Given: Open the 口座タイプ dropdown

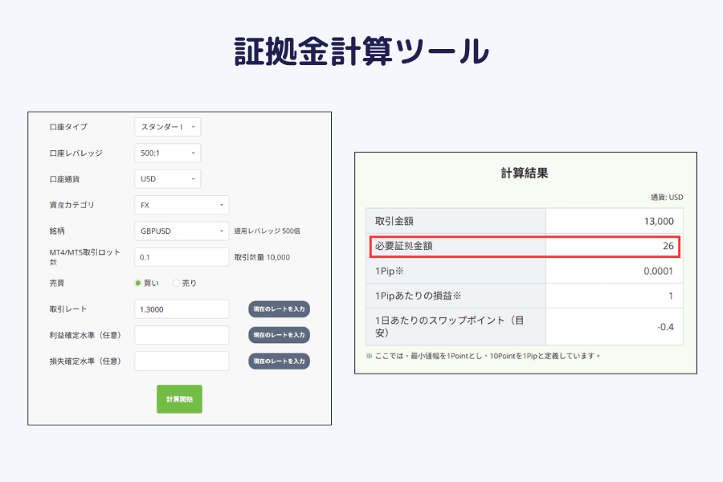Looking at the screenshot, I should pyautogui.click(x=167, y=127).
